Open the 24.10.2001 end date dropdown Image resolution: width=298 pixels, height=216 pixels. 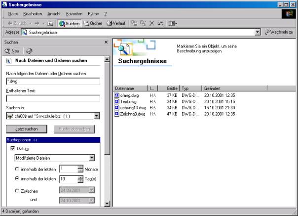[x=92, y=200]
